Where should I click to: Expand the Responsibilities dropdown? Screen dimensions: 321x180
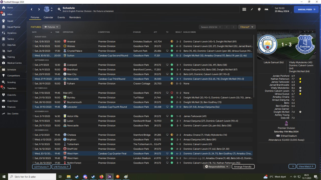pos(217,166)
